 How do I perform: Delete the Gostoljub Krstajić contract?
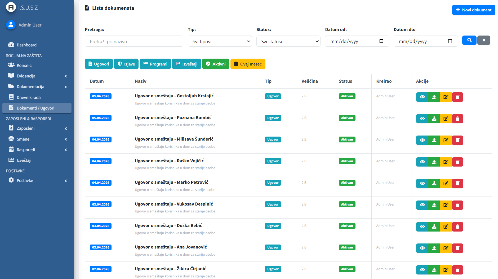pos(457,97)
